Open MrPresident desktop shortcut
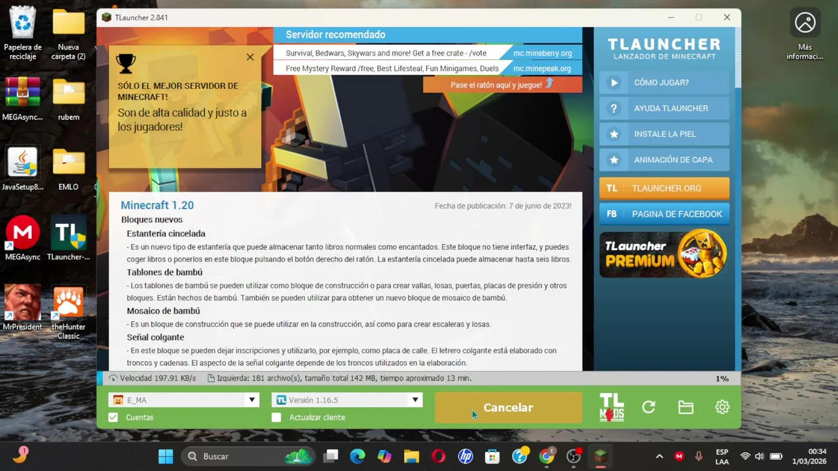838x471 pixels. point(23,309)
